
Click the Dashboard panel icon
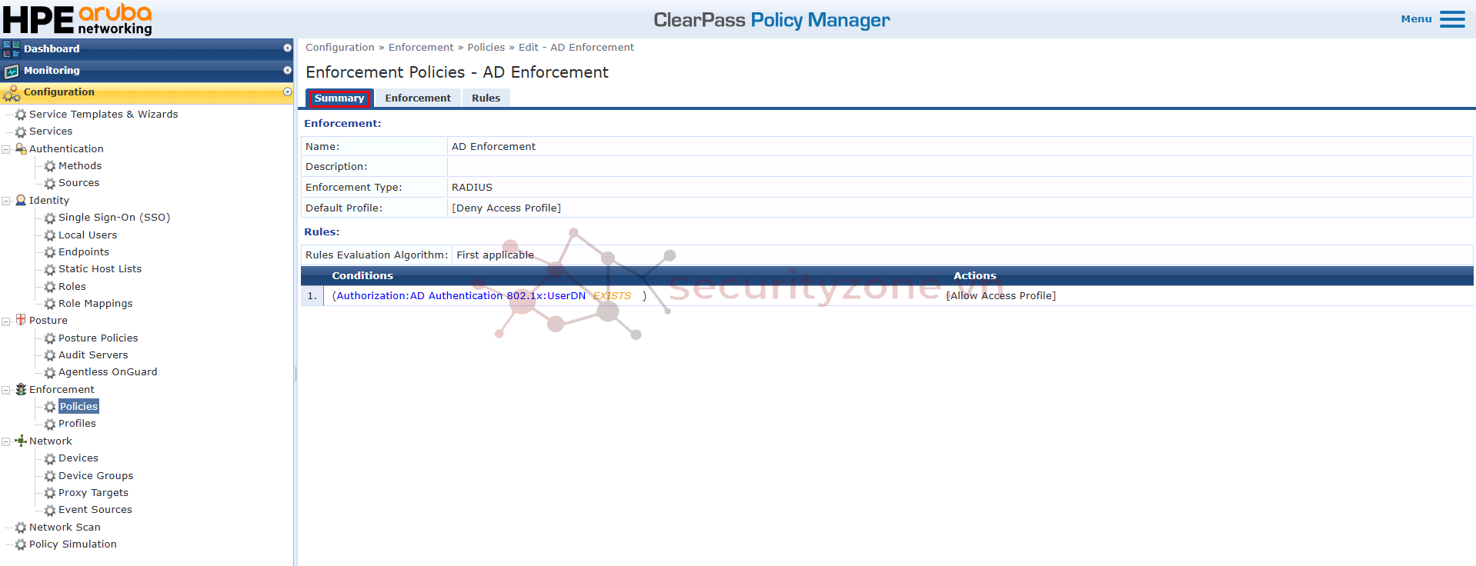pos(12,48)
